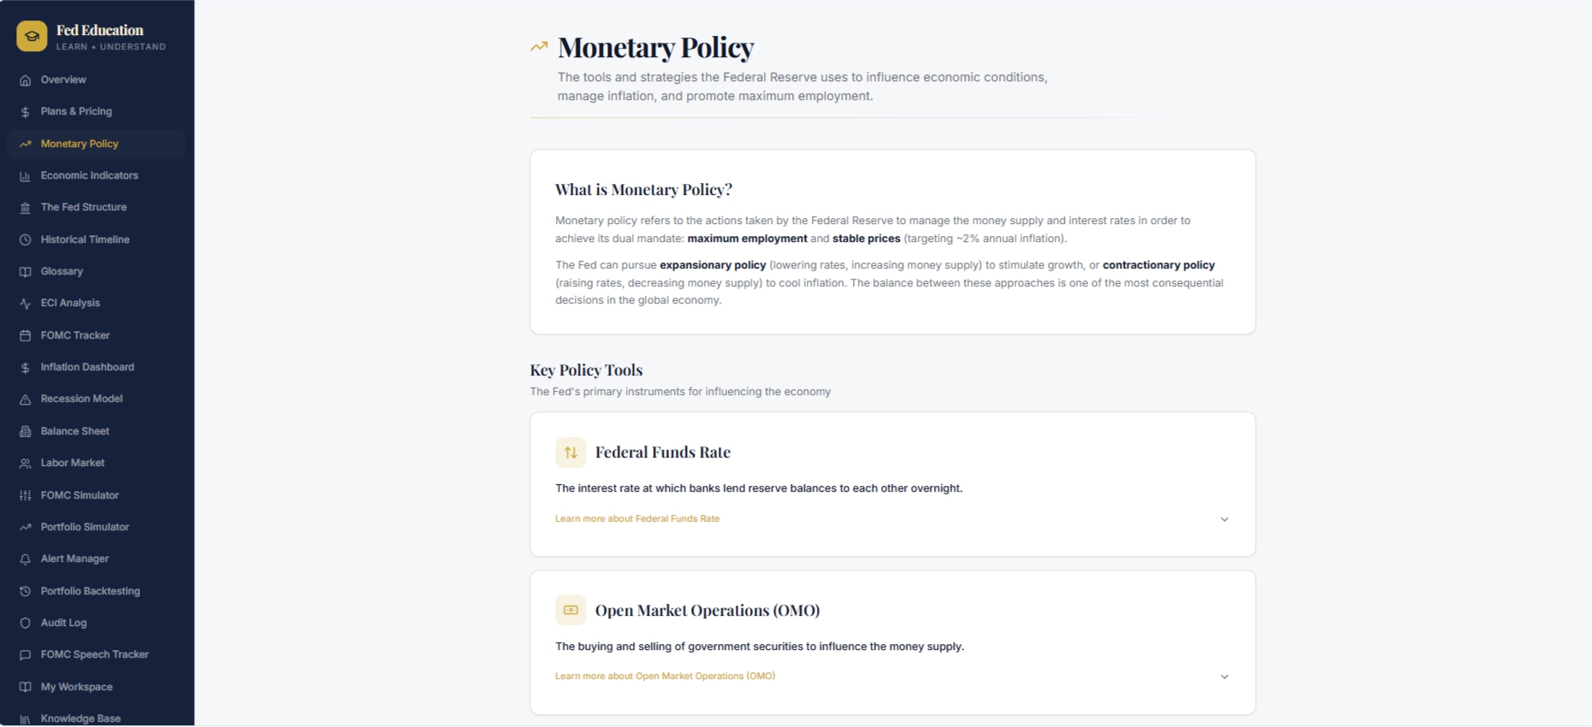
Task: Click the Overview home icon in sidebar
Action: tap(25, 80)
